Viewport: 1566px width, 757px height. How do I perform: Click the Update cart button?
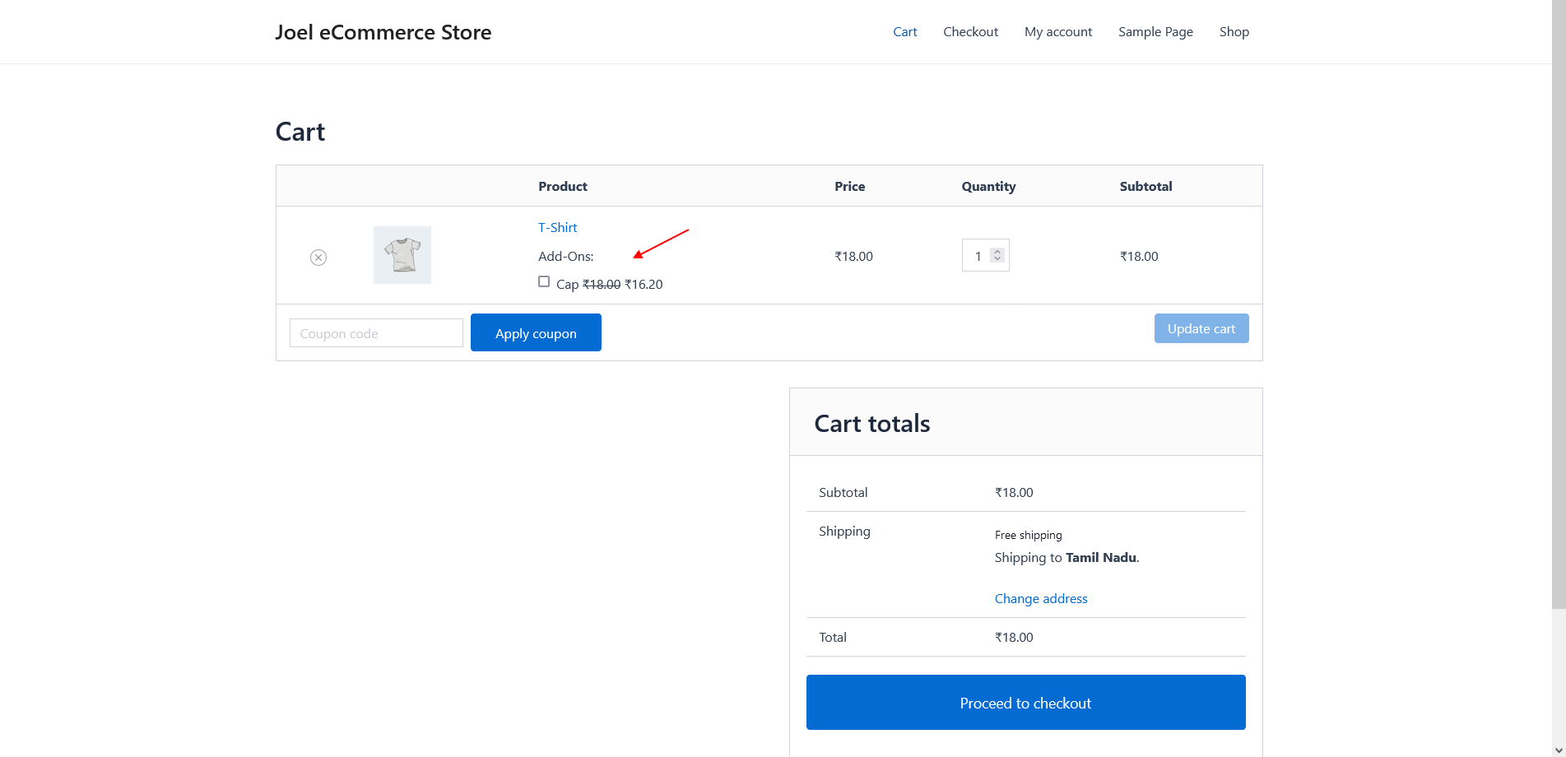[1201, 328]
